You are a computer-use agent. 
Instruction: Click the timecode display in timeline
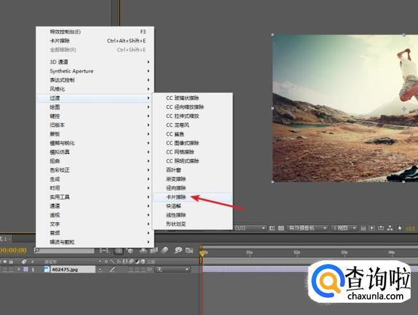13,251
